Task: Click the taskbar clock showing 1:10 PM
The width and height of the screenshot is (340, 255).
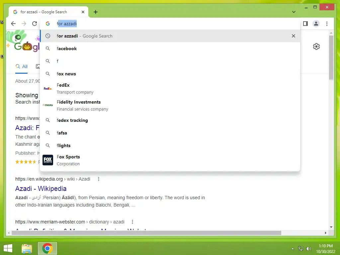Action: coord(325,248)
